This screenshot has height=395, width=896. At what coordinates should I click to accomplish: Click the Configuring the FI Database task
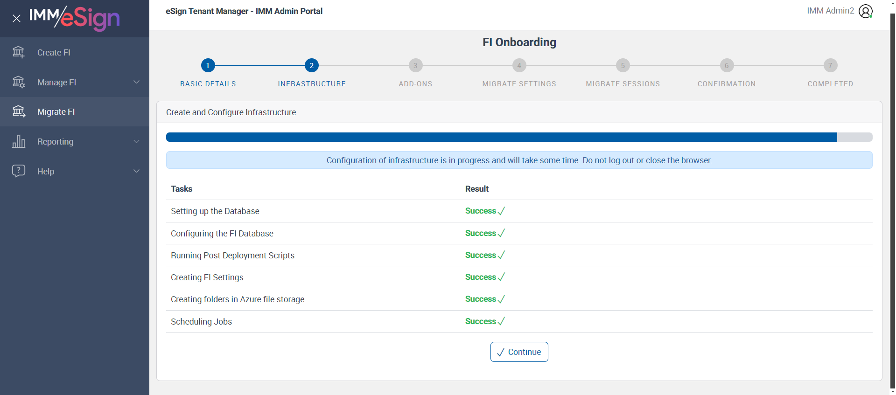tap(222, 234)
